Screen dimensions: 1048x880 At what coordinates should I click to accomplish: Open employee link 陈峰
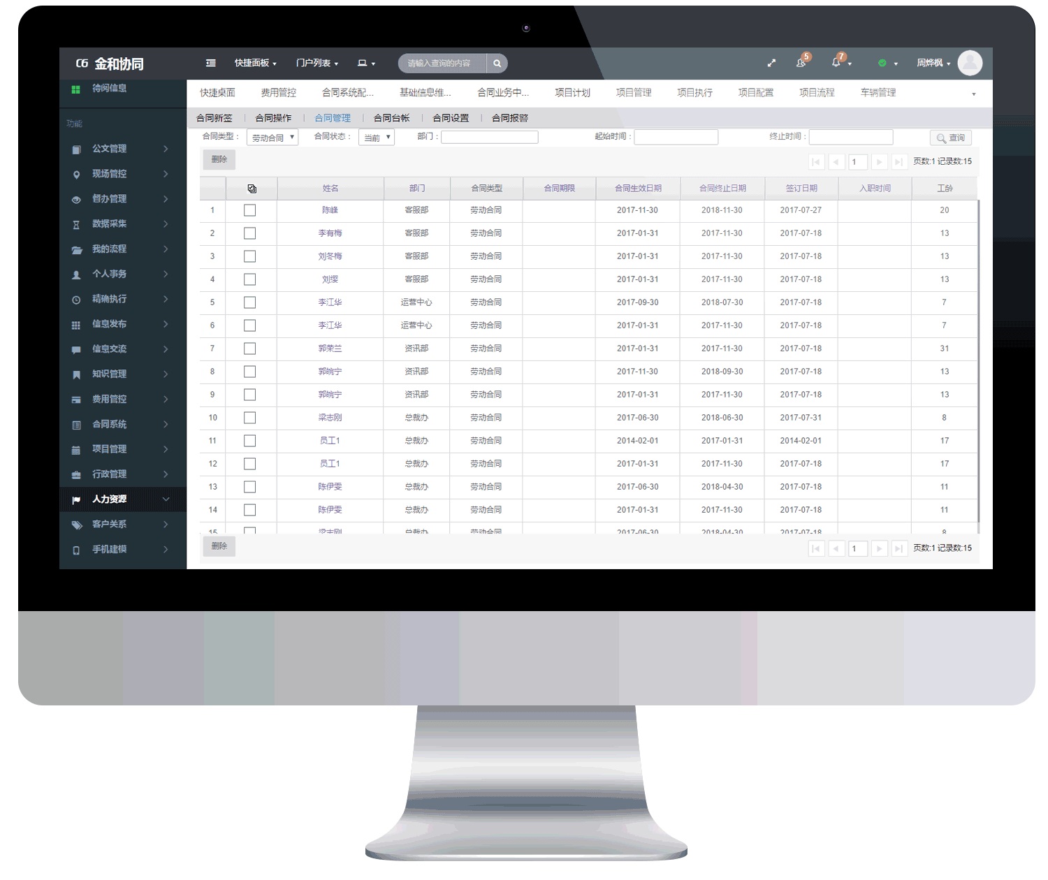click(330, 210)
